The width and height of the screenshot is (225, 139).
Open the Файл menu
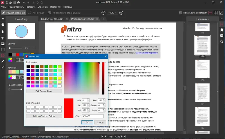click(4, 7)
